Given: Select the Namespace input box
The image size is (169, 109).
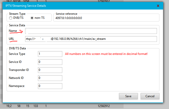Looking at the screenshot, I should click(50, 86).
